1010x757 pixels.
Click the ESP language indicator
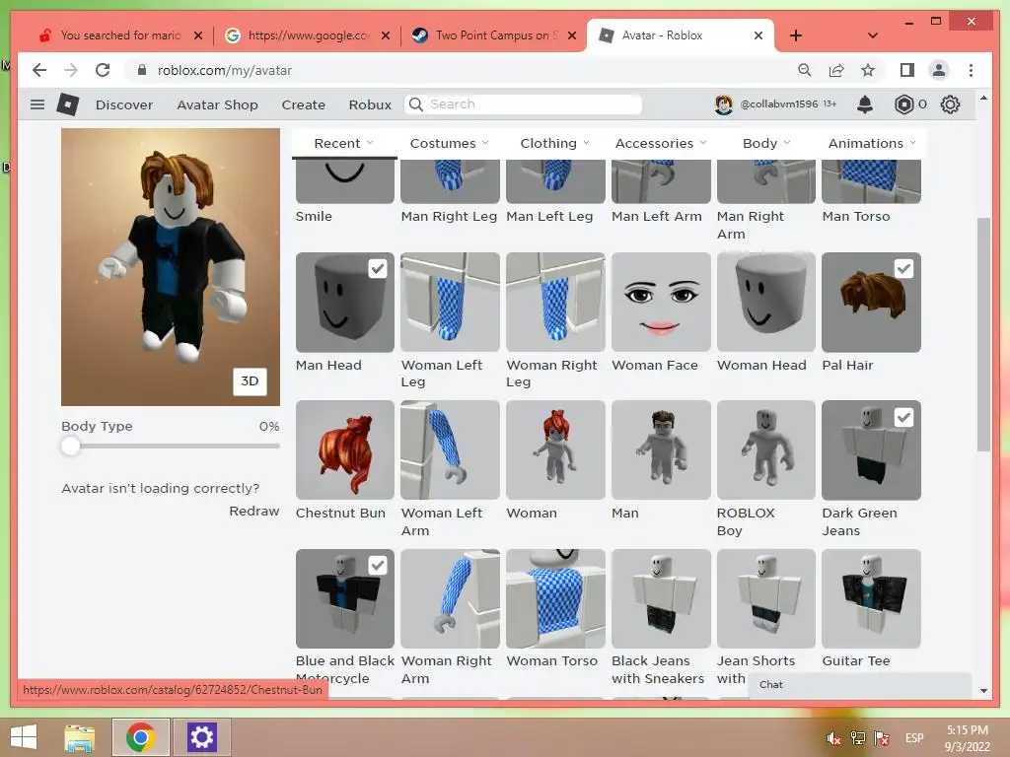tap(914, 738)
